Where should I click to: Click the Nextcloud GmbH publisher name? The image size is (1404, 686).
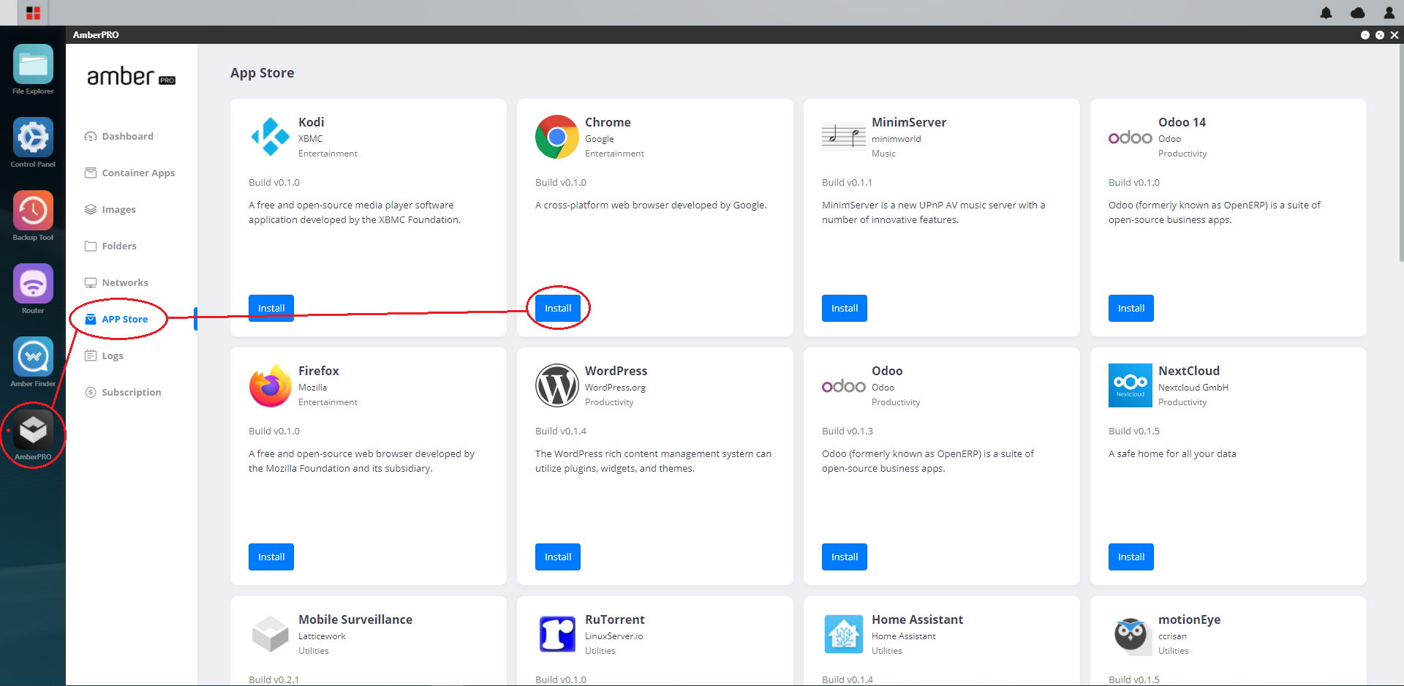1193,388
